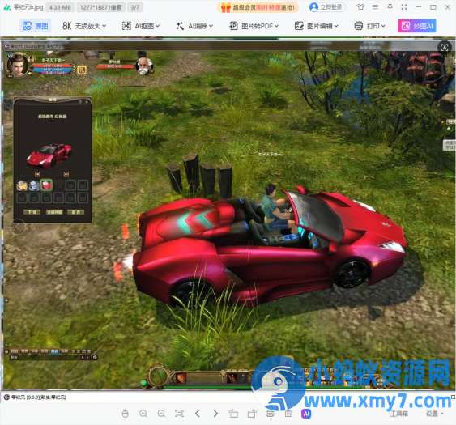Viewport: 456px width, 425px height.
Task: Go to the next image arrow
Action: tap(215, 414)
